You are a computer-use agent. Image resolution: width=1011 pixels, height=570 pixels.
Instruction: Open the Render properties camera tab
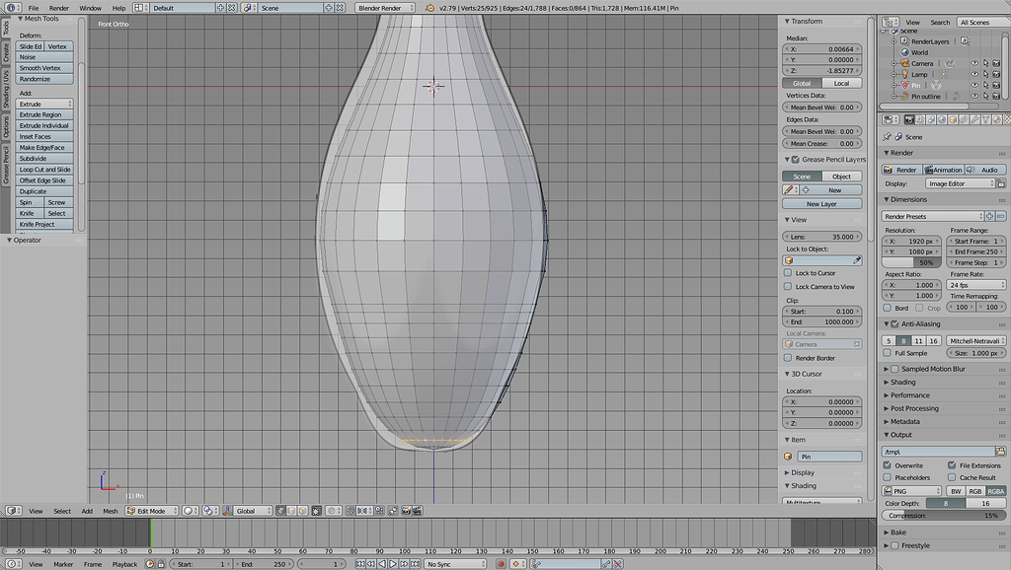point(910,118)
